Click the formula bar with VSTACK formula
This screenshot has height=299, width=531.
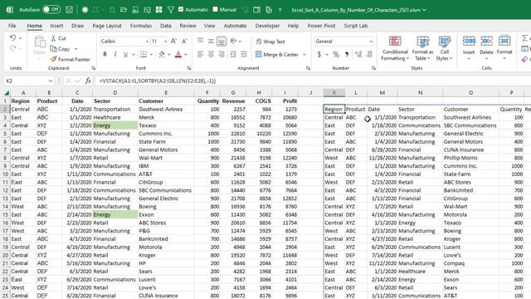click(312, 81)
